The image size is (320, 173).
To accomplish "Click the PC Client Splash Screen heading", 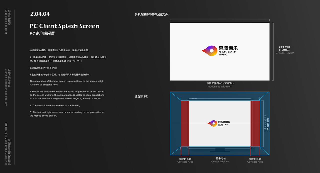I will coord(64,26).
